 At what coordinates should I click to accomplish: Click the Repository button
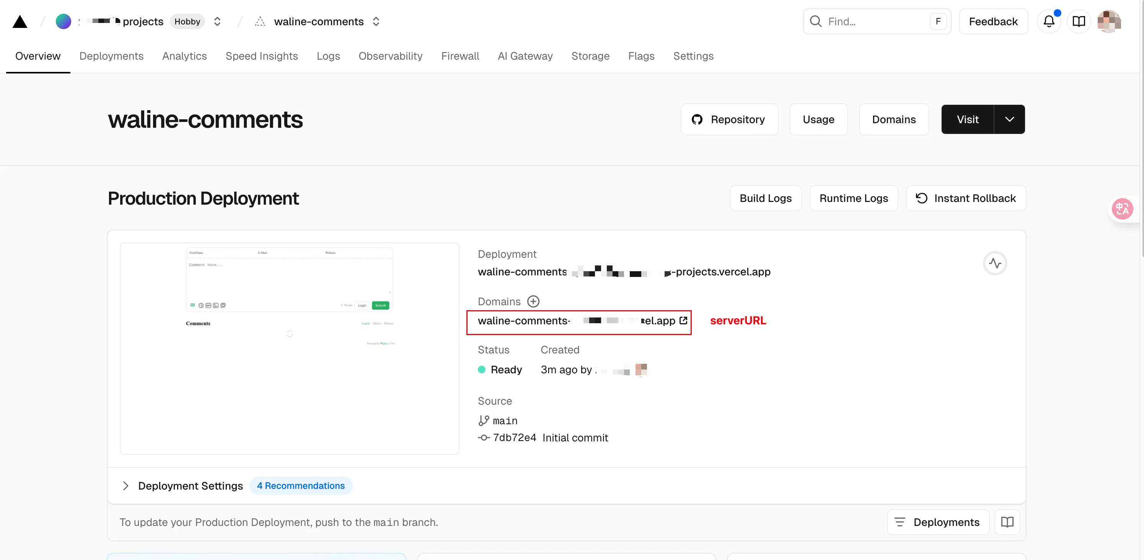point(729,119)
